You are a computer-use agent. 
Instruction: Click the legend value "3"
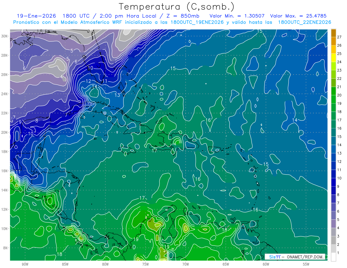tap(338, 236)
